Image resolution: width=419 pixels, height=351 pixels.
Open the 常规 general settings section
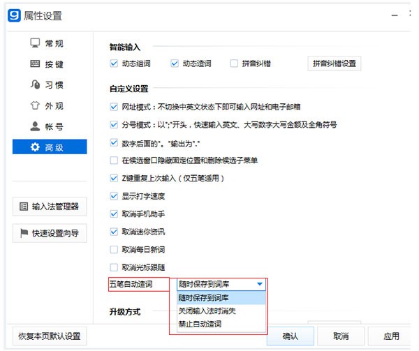click(47, 43)
